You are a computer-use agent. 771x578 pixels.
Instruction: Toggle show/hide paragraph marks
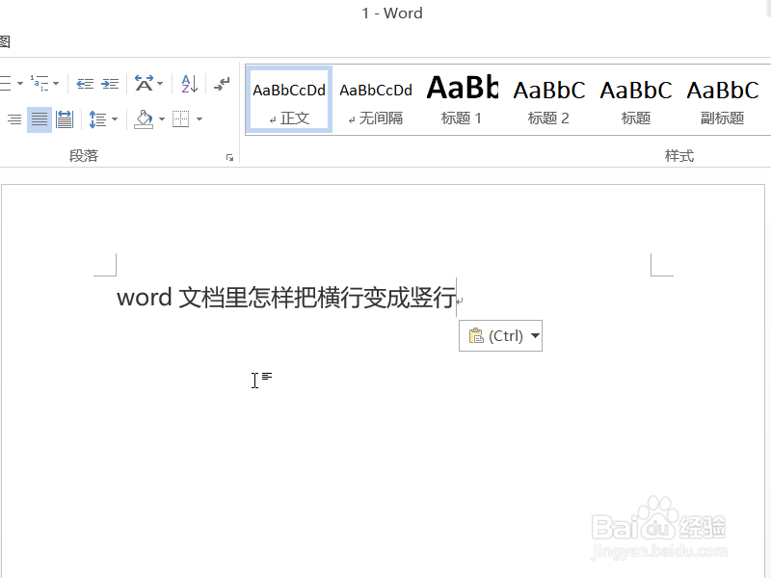click(222, 84)
